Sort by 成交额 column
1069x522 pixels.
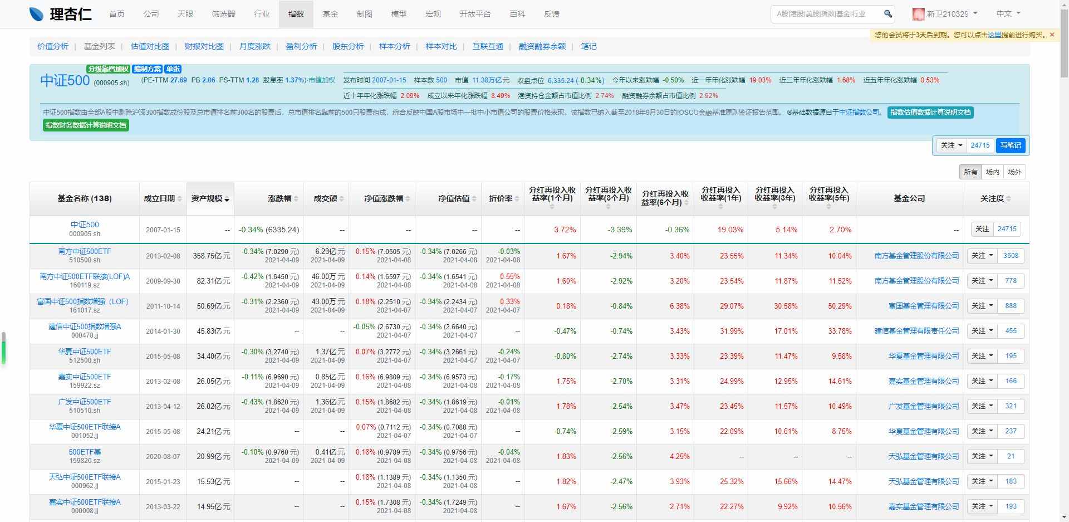click(x=342, y=199)
